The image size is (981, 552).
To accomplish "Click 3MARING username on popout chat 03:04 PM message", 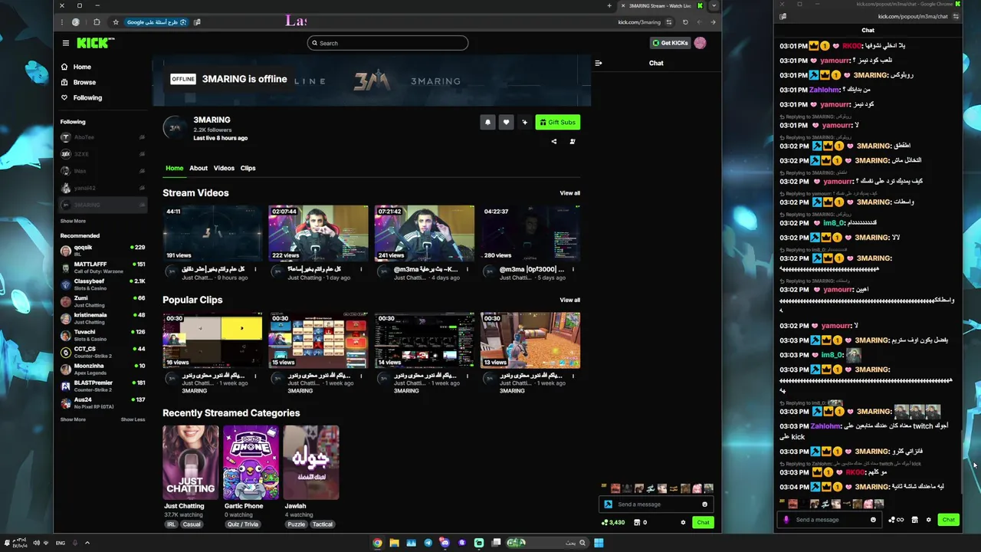I will pyautogui.click(x=873, y=487).
